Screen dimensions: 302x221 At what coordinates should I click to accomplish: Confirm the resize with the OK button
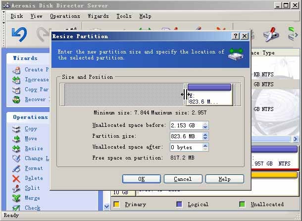pyautogui.click(x=142, y=179)
